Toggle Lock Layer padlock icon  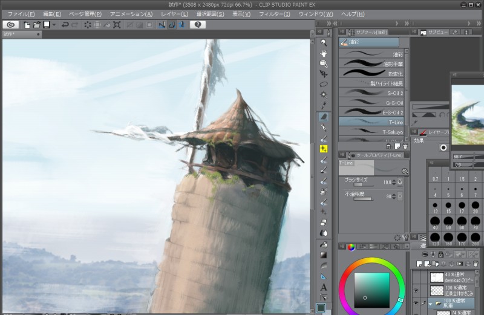coord(440,254)
